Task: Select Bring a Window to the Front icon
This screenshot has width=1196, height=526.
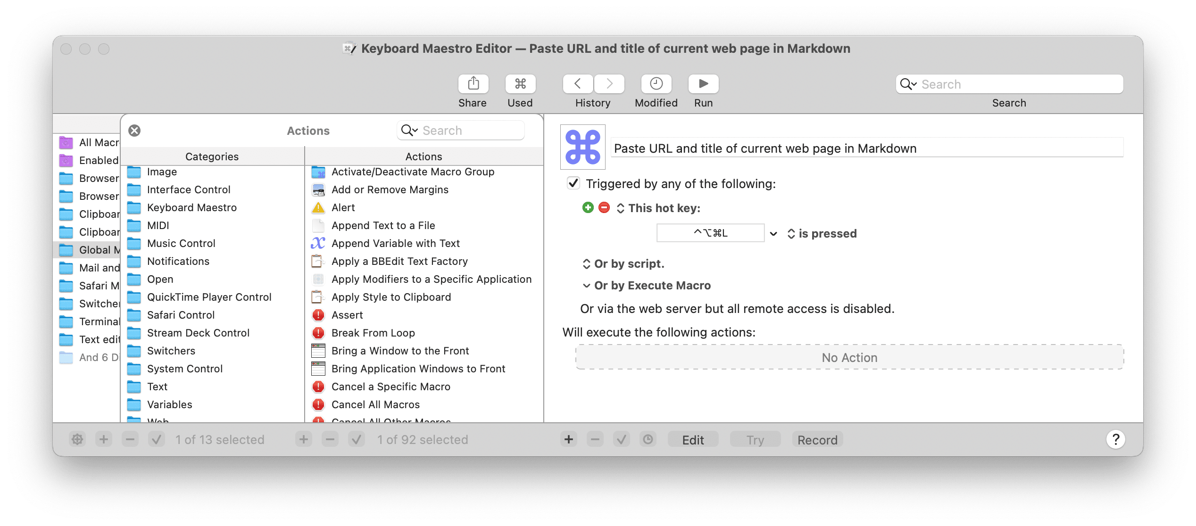Action: pyautogui.click(x=318, y=351)
